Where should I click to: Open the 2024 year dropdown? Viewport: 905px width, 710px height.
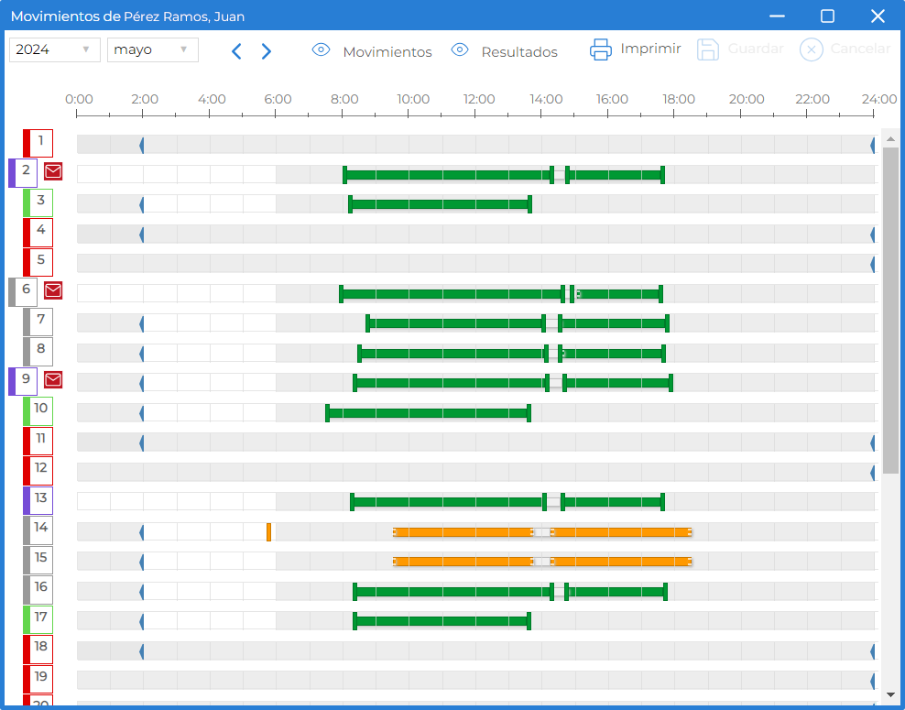pyautogui.click(x=55, y=49)
